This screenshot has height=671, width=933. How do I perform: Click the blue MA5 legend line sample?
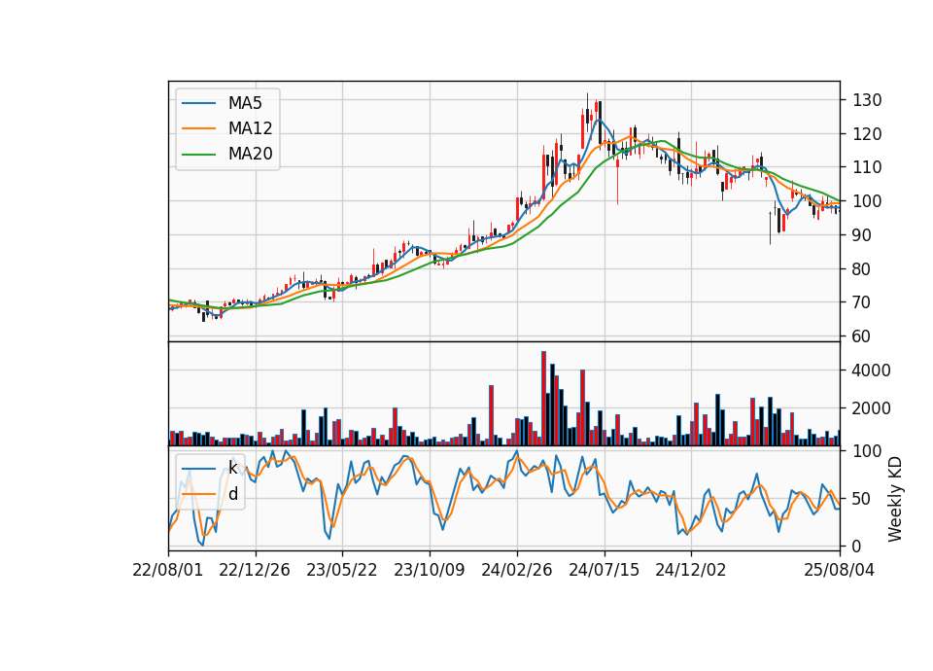(198, 103)
